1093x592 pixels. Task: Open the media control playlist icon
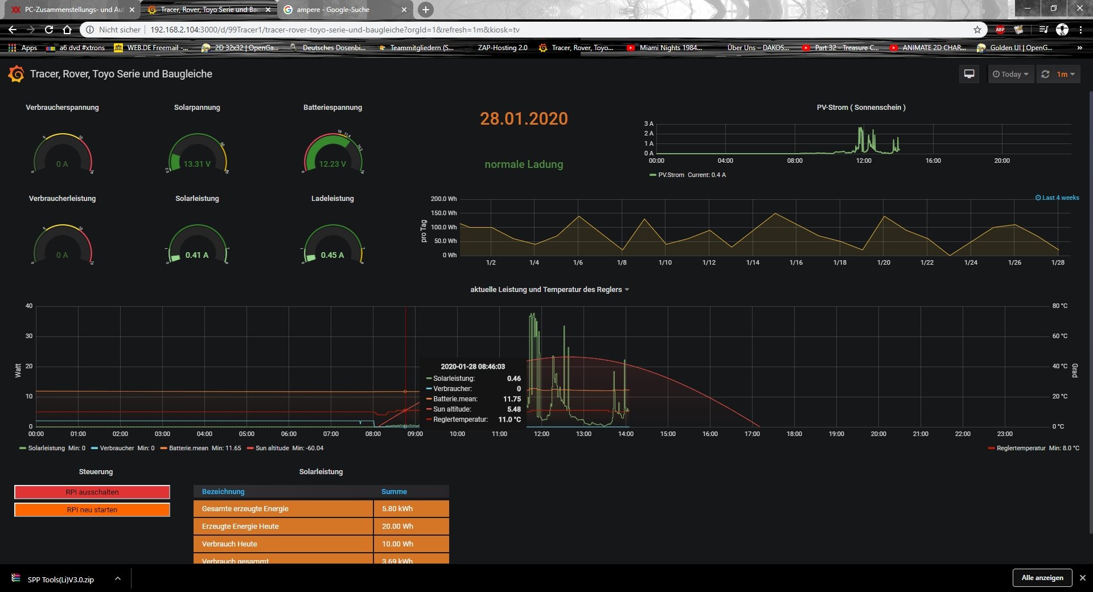(1043, 30)
